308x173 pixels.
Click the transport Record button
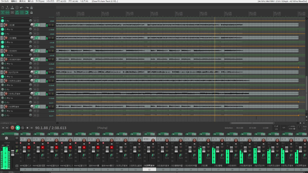13,128
